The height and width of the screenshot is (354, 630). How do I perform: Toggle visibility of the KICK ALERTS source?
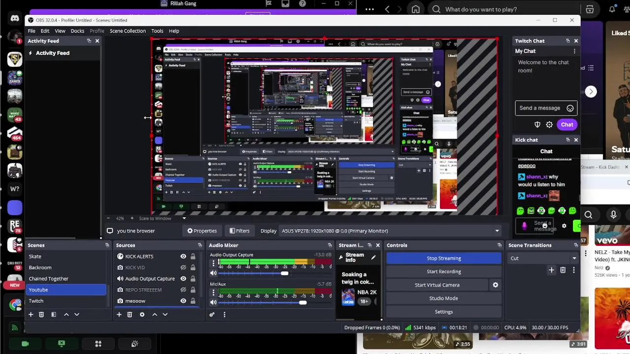183,257
